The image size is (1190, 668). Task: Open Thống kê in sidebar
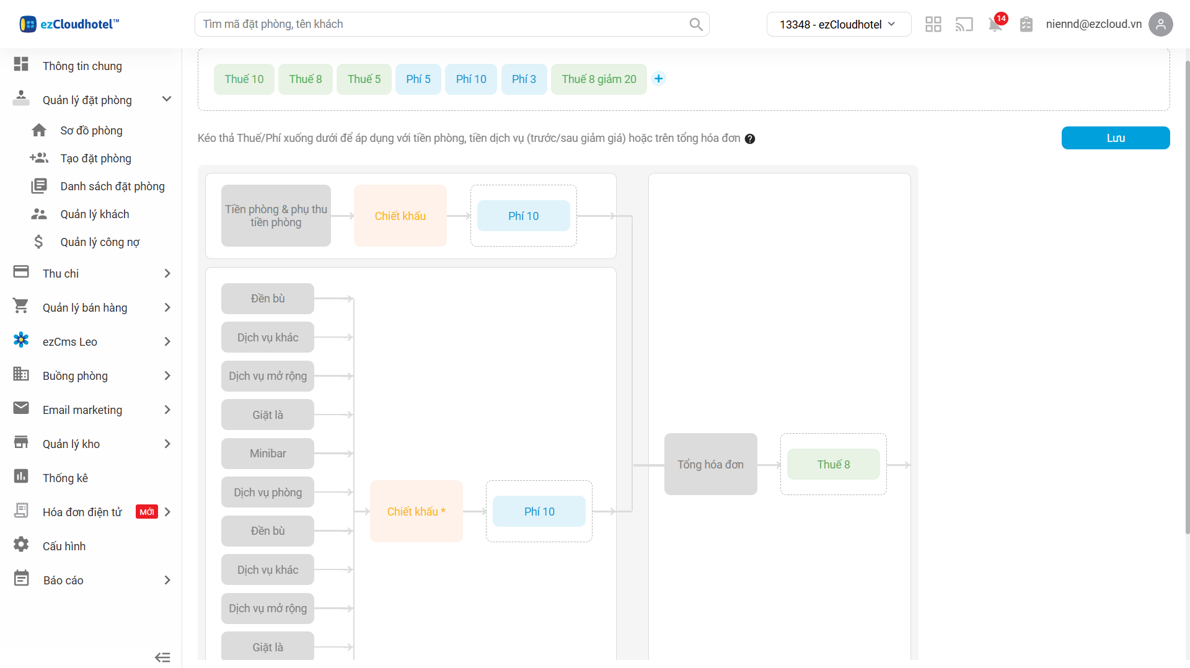[65, 478]
